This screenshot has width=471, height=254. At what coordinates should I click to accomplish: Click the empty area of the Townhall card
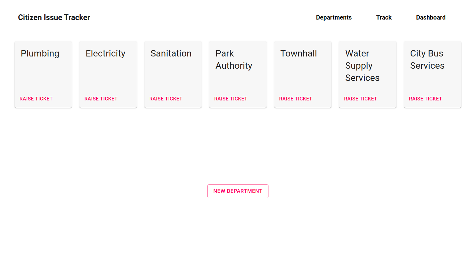(x=303, y=76)
